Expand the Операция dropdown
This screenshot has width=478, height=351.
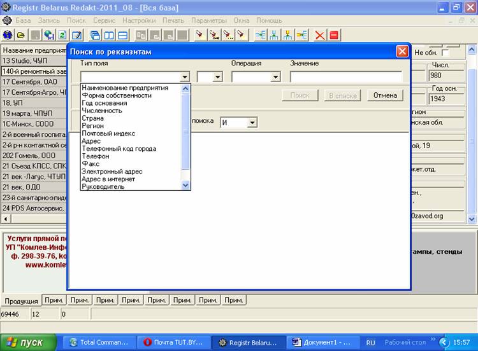[x=275, y=77]
